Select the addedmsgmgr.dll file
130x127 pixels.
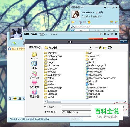[96, 65]
